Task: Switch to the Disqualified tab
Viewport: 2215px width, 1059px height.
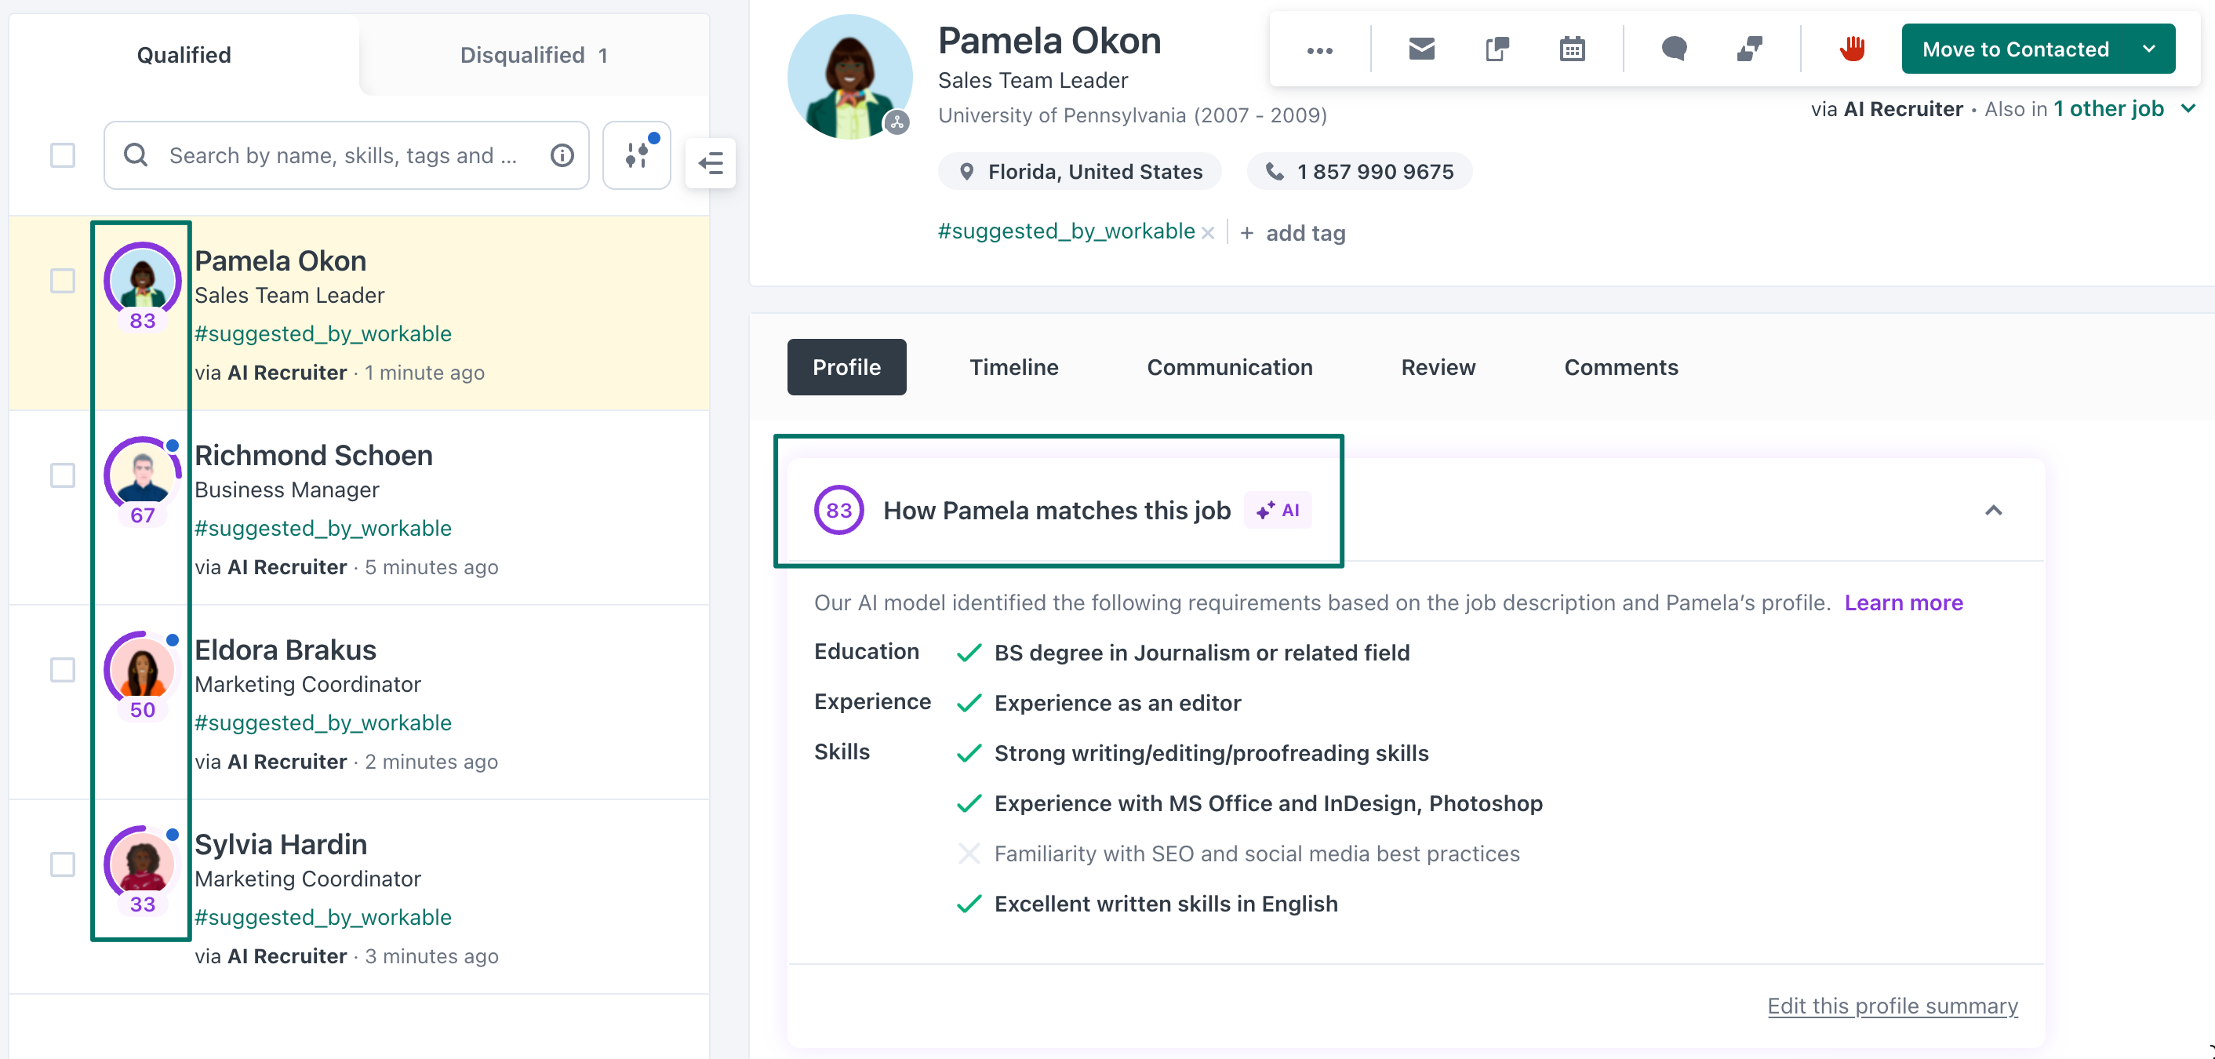Action: tap(533, 54)
